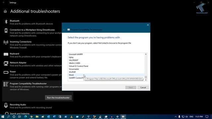Image resolution: width=212 pixels, height=119 pixels.
Task: Select the Incoming Connections antenna icon
Action: coord(6,43)
